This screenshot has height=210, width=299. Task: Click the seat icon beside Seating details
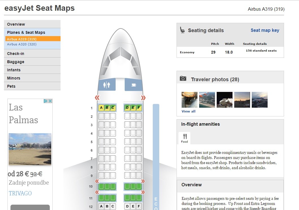(182, 30)
